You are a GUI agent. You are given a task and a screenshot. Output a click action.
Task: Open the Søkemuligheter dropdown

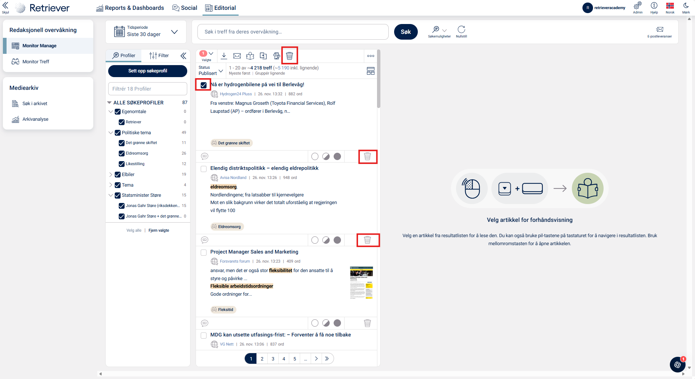tap(439, 32)
